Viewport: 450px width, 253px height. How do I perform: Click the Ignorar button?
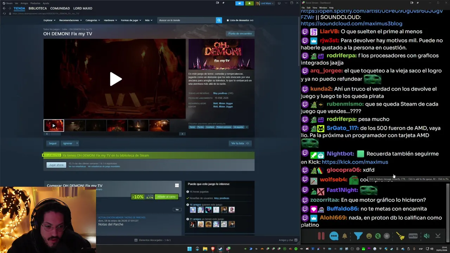pyautogui.click(x=67, y=143)
